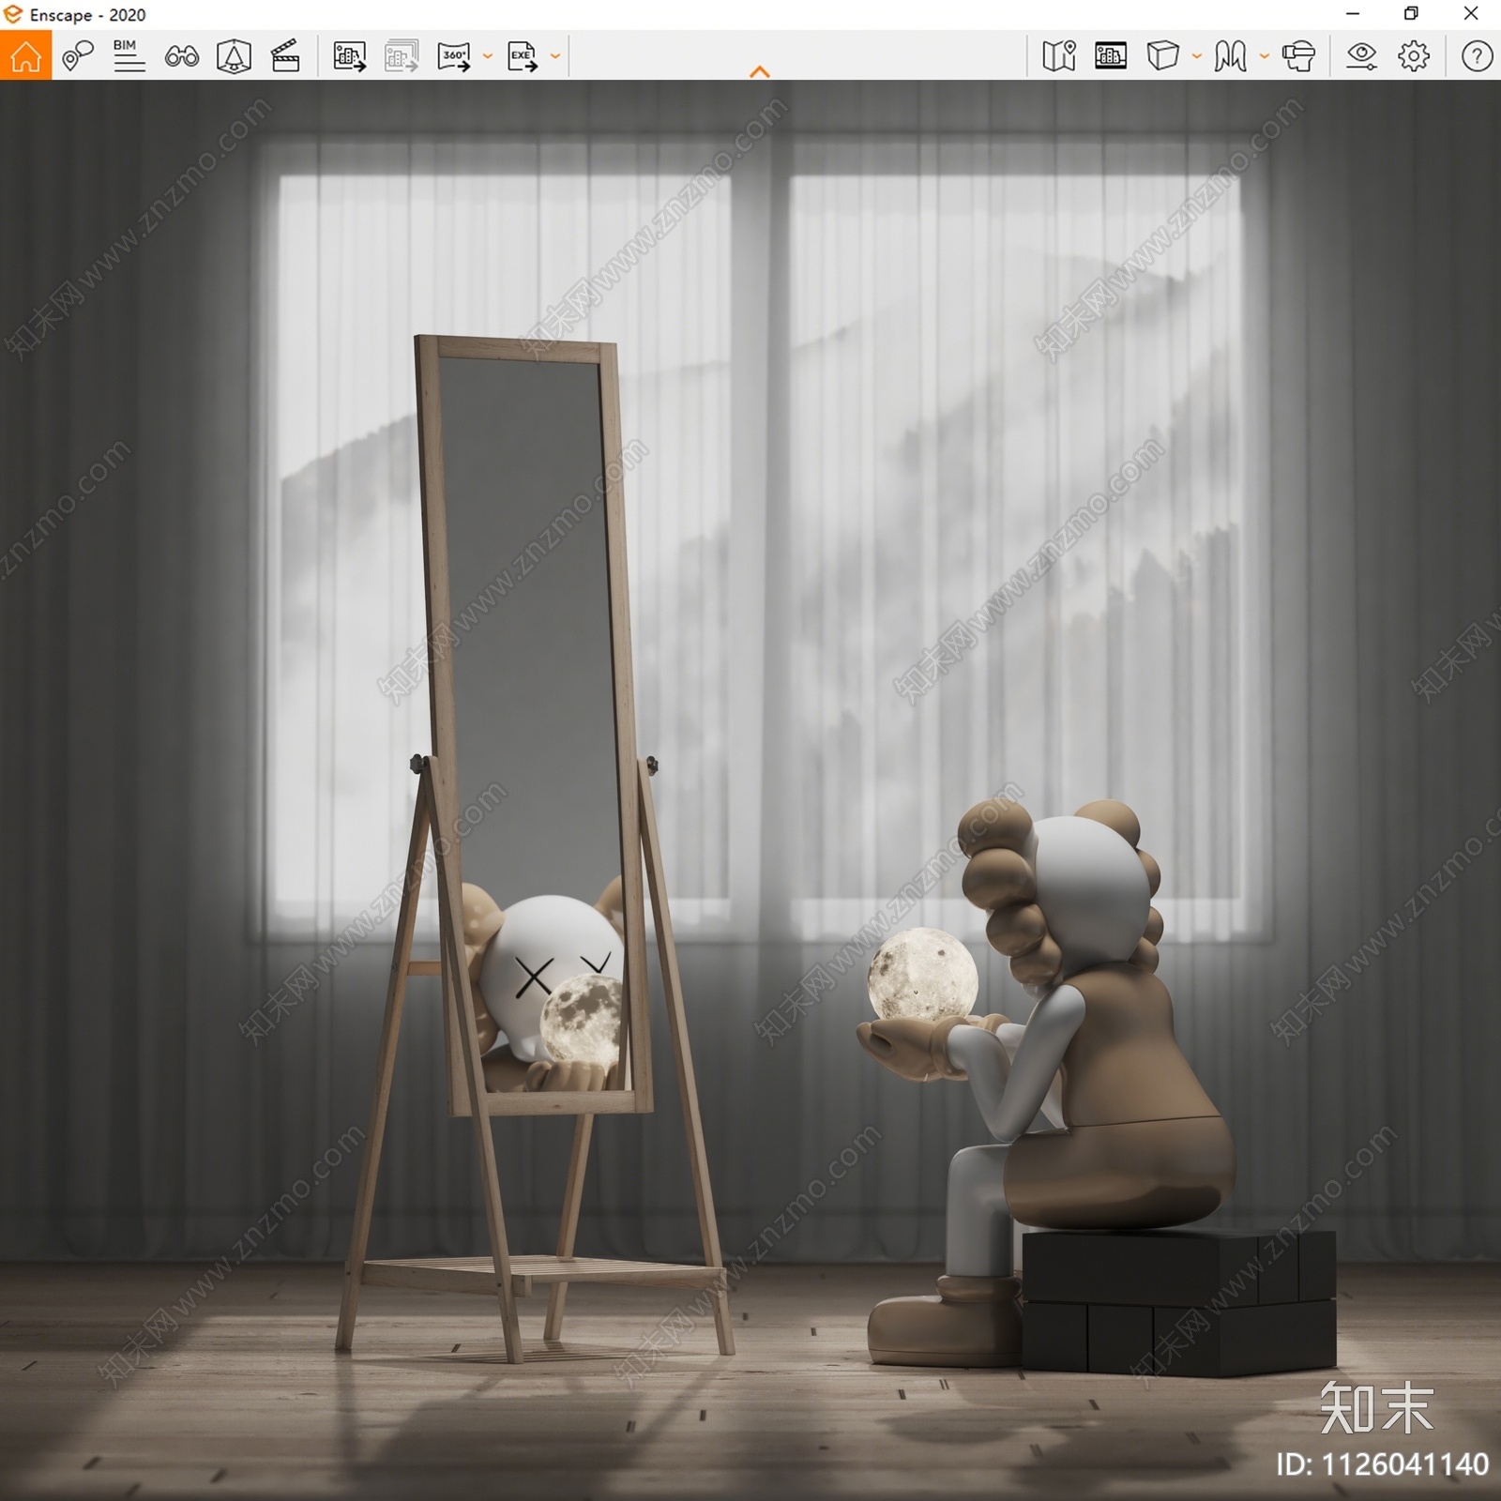This screenshot has width=1501, height=1501.
Task: Expand the wings icon dropdown arrow
Action: (x=1265, y=56)
